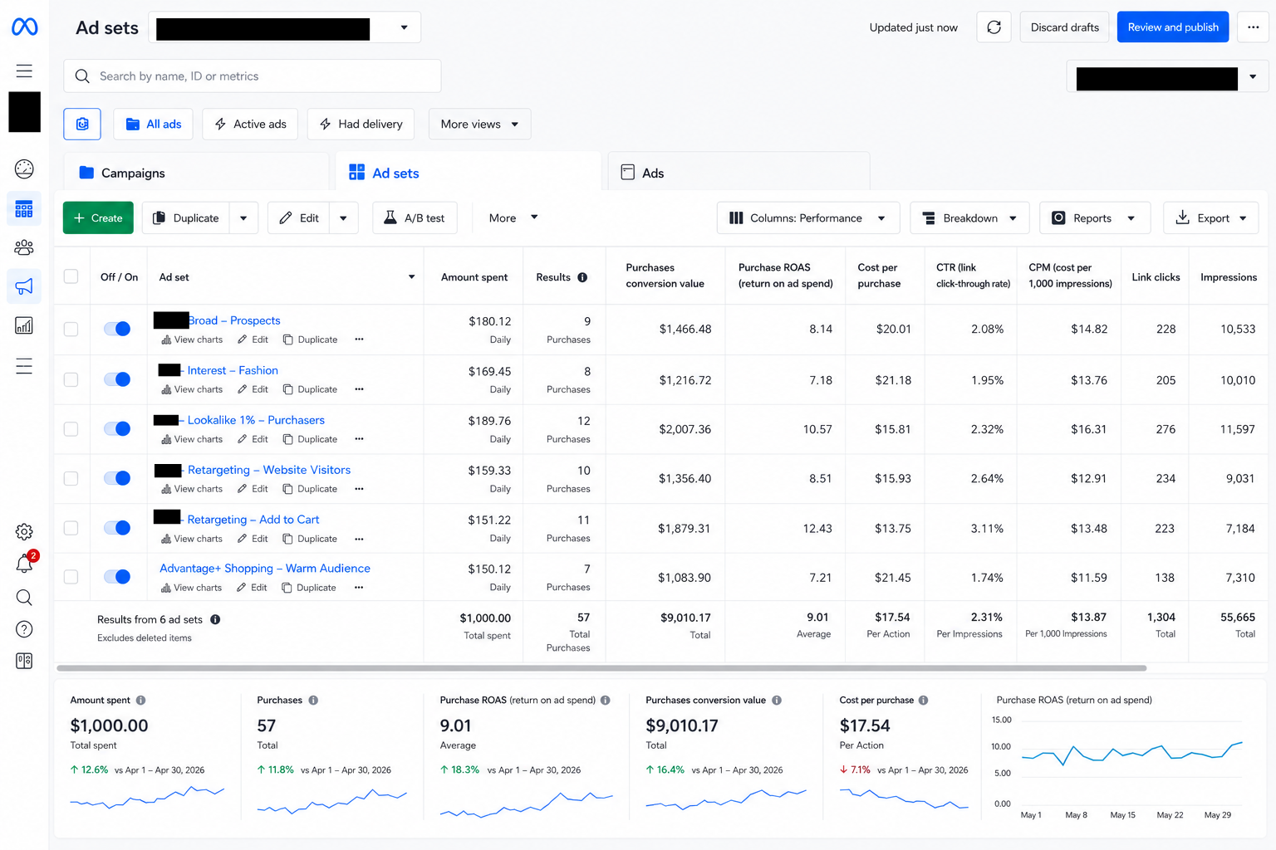Open the hamburger menu below Meta logo
The image size is (1276, 850).
[x=24, y=71]
